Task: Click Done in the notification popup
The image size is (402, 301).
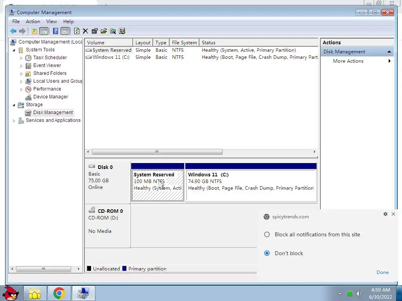Action: coord(382,272)
